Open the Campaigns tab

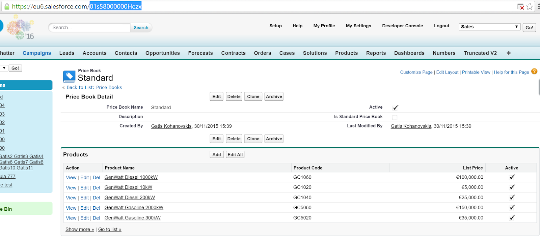click(37, 53)
